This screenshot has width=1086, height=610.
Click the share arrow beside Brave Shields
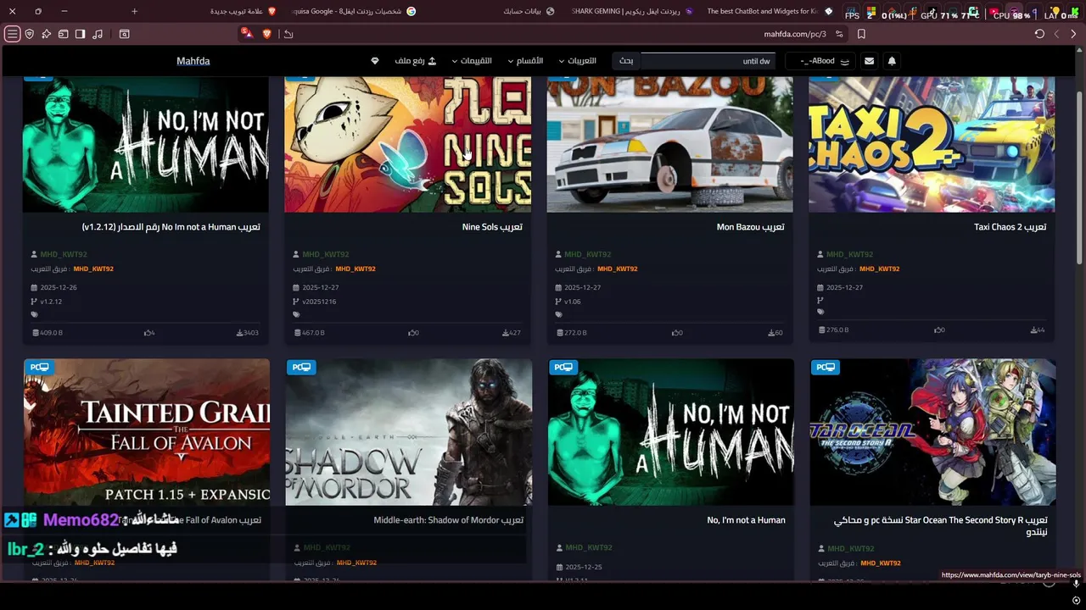pyautogui.click(x=288, y=34)
